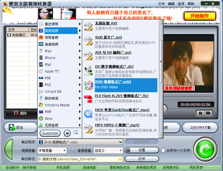This screenshot has height=171, width=223.
Task: Enable the 合并为一个文件 checkbox
Action: tap(163, 150)
